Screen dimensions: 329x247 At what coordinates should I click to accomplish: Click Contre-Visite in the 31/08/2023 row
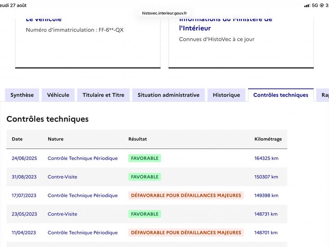pos(63,177)
